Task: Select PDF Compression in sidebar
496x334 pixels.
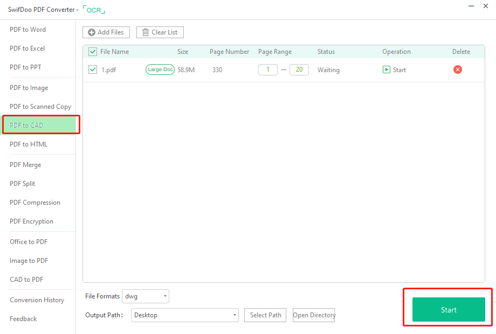Action: [35, 203]
